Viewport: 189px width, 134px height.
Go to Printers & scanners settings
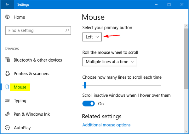[x=31, y=74]
